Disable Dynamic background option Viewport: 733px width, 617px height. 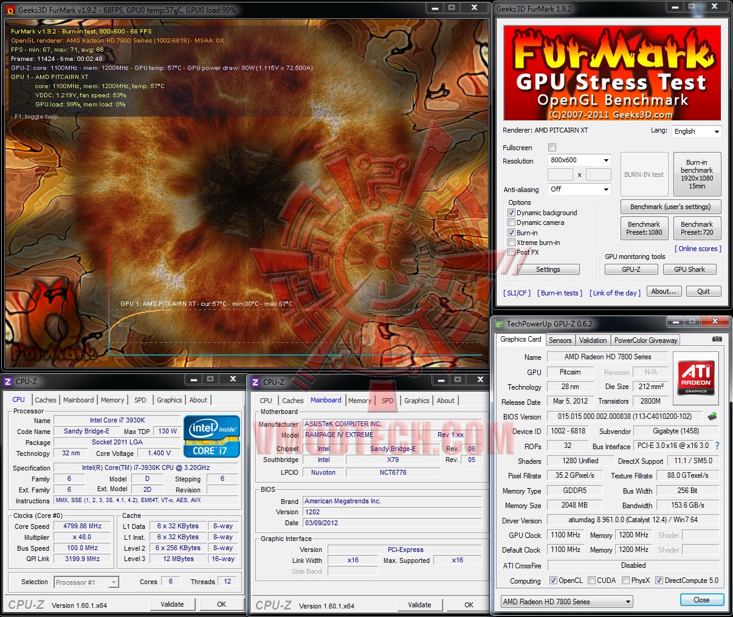(511, 213)
